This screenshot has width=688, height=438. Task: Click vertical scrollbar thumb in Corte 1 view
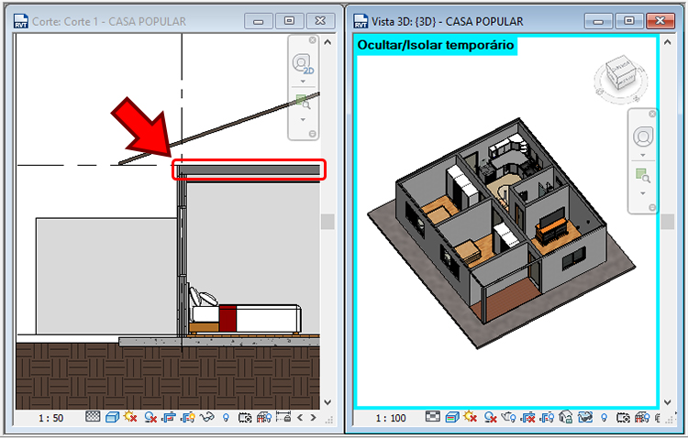327,222
